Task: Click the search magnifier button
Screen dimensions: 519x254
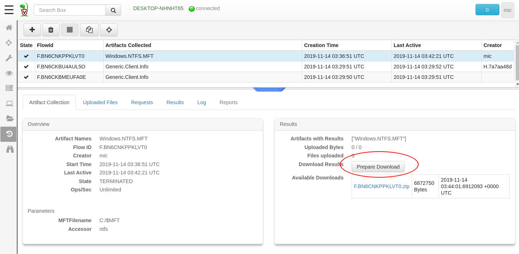Action: (x=113, y=10)
